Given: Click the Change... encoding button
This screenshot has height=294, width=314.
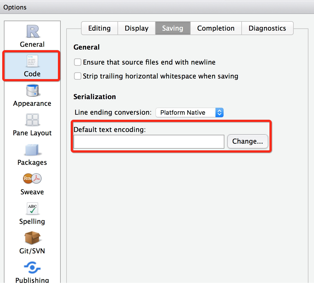Looking at the screenshot, I should click(x=248, y=141).
